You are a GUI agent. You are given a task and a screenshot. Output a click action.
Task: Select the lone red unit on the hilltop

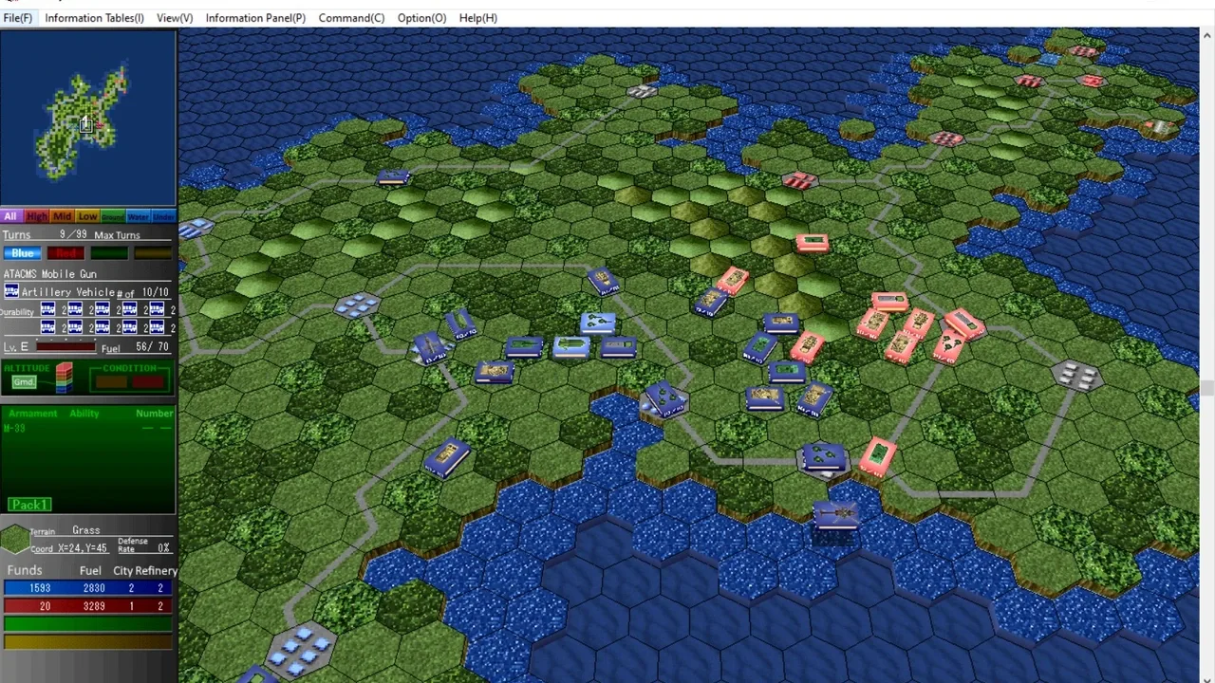(812, 243)
